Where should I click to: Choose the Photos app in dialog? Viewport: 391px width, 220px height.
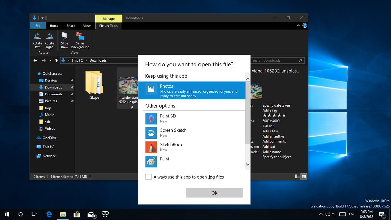click(192, 91)
